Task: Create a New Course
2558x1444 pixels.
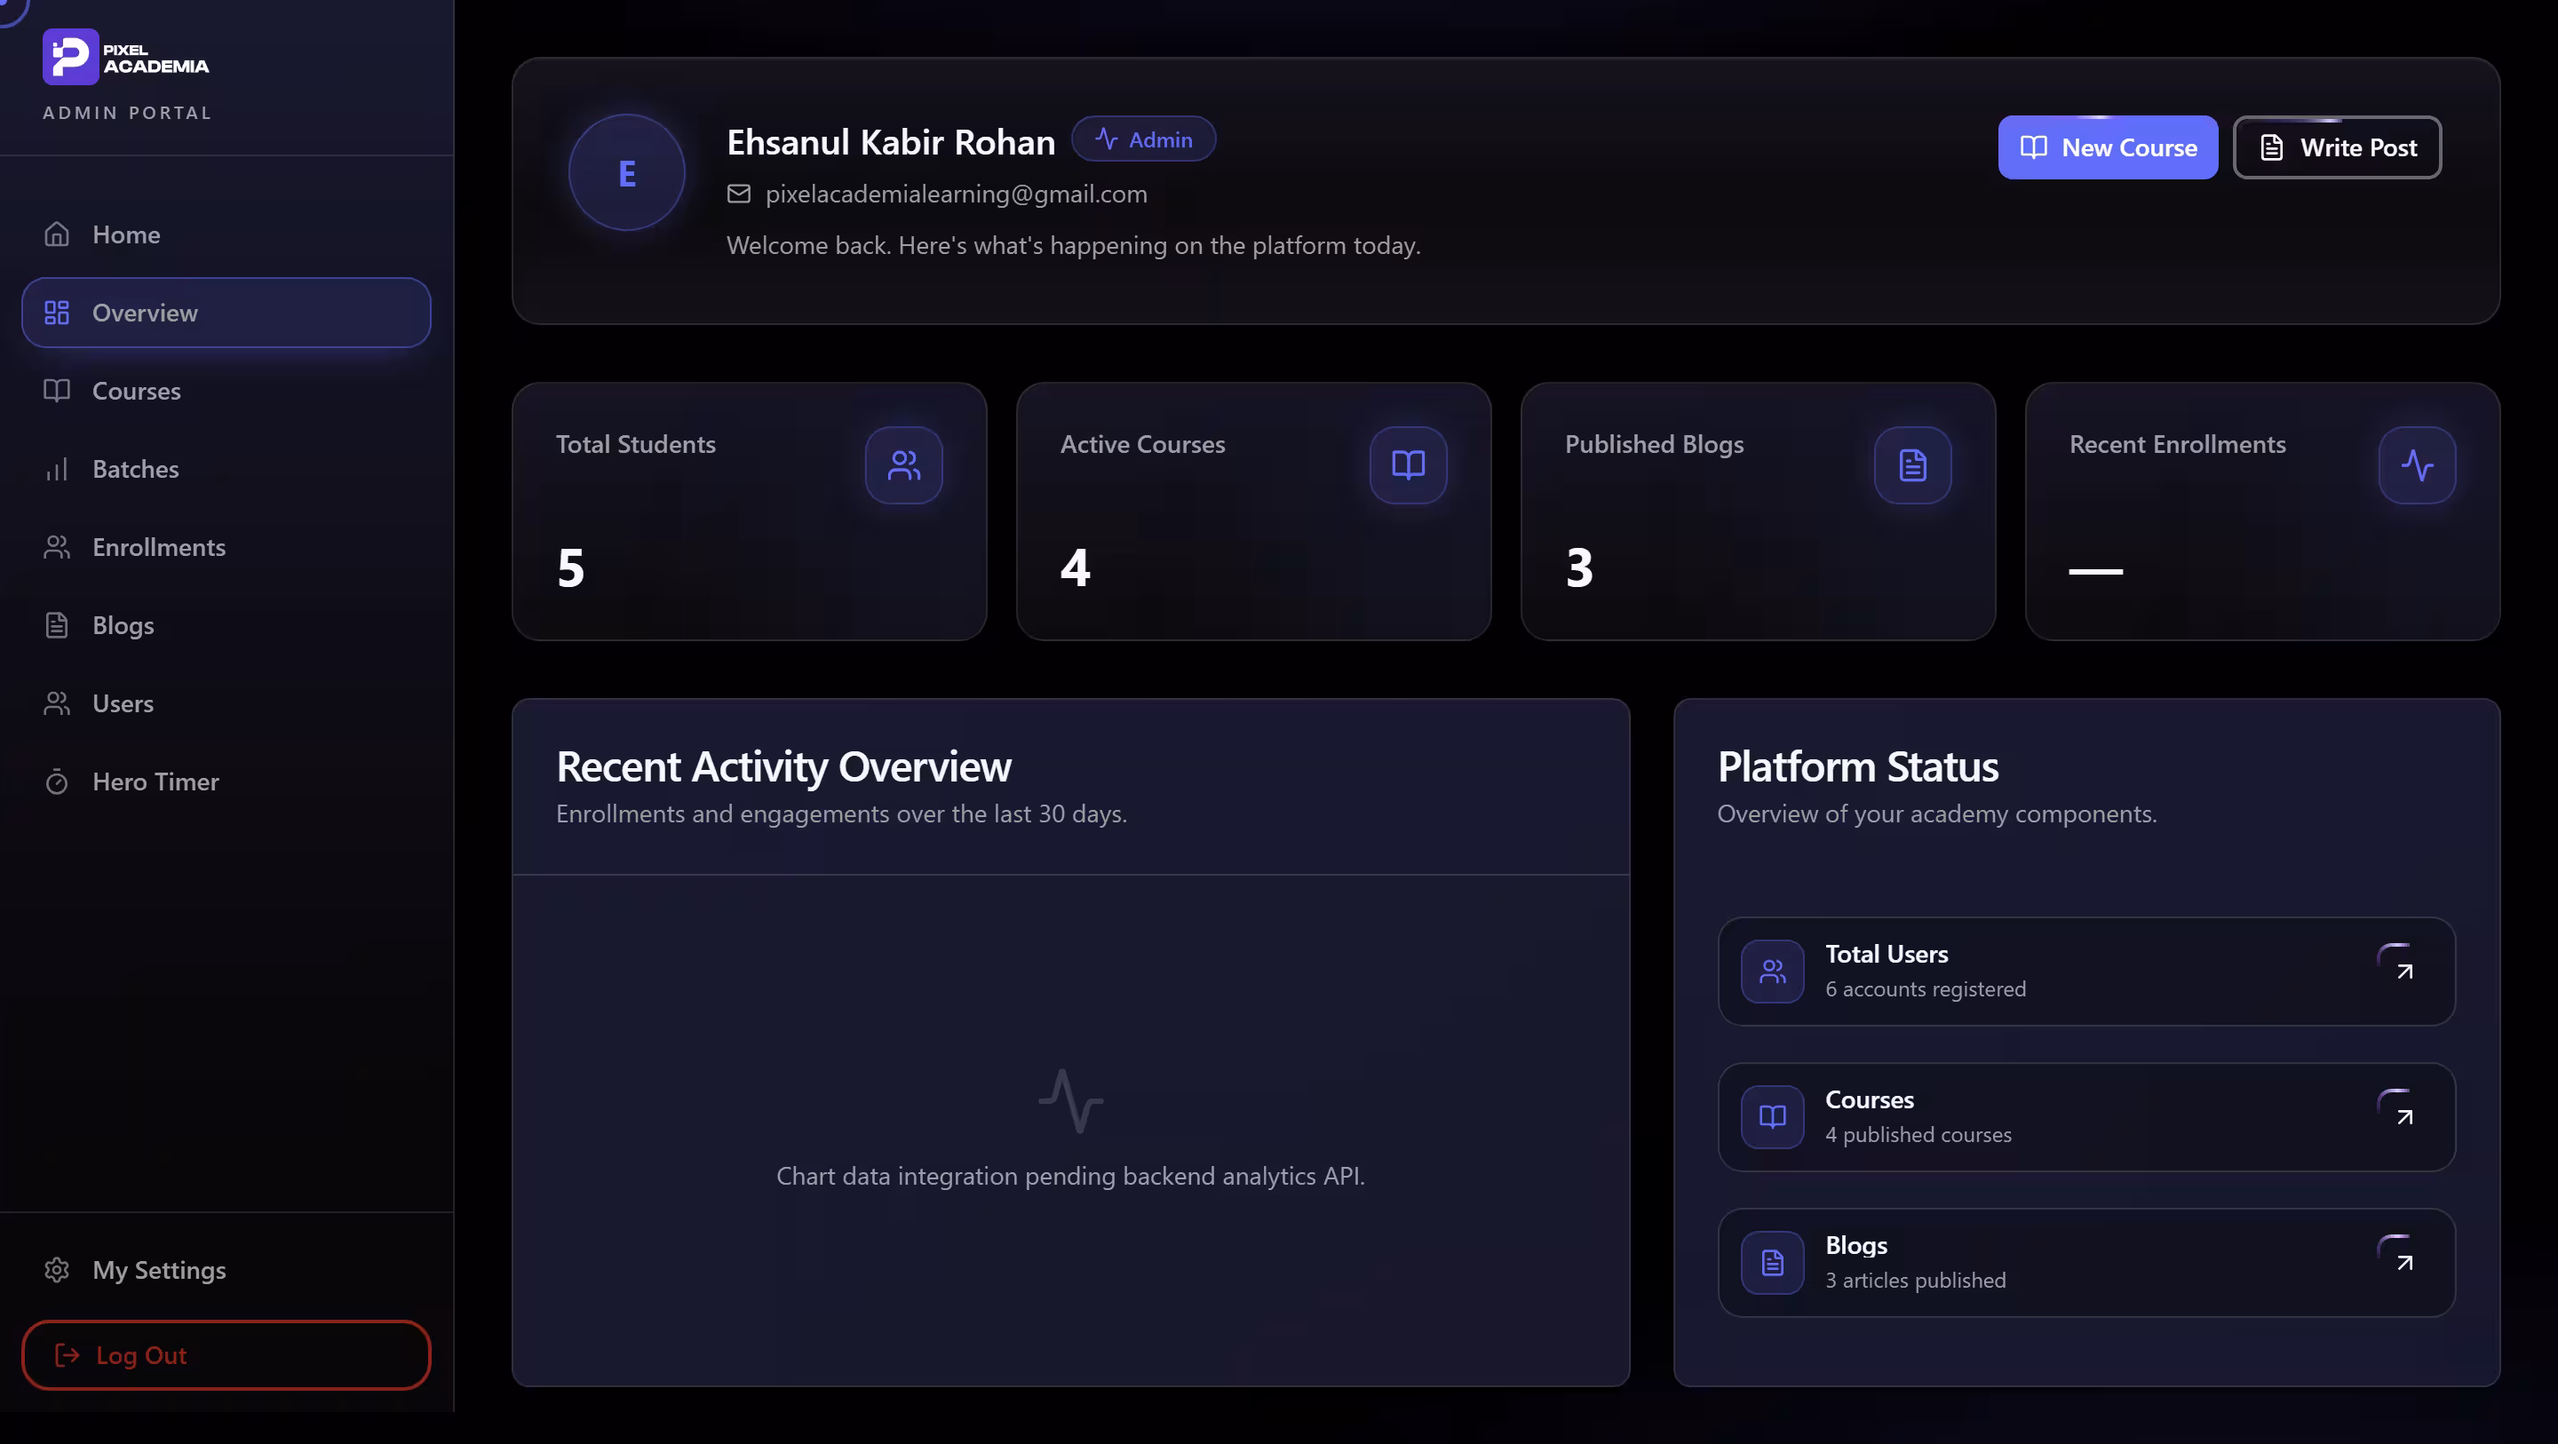Action: tap(2109, 147)
